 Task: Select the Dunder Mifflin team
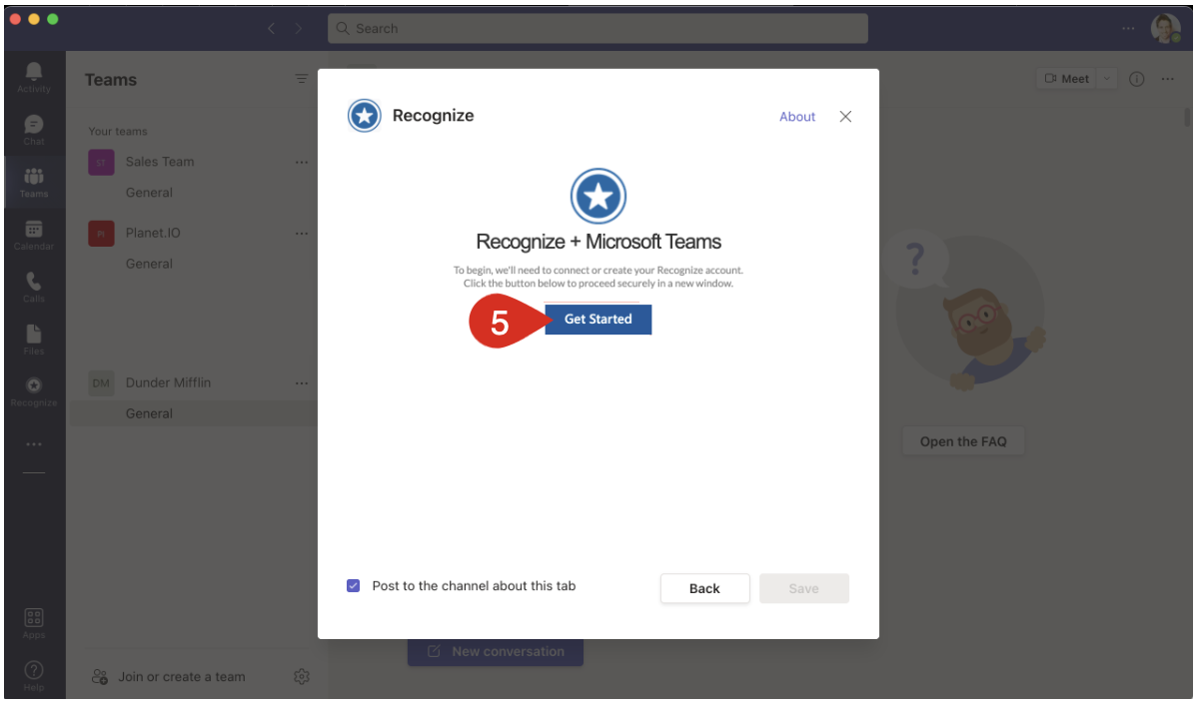click(x=168, y=382)
